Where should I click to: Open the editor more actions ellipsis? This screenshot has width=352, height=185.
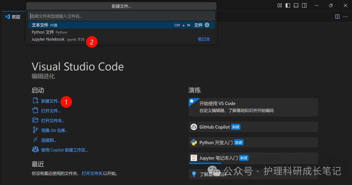click(345, 17)
